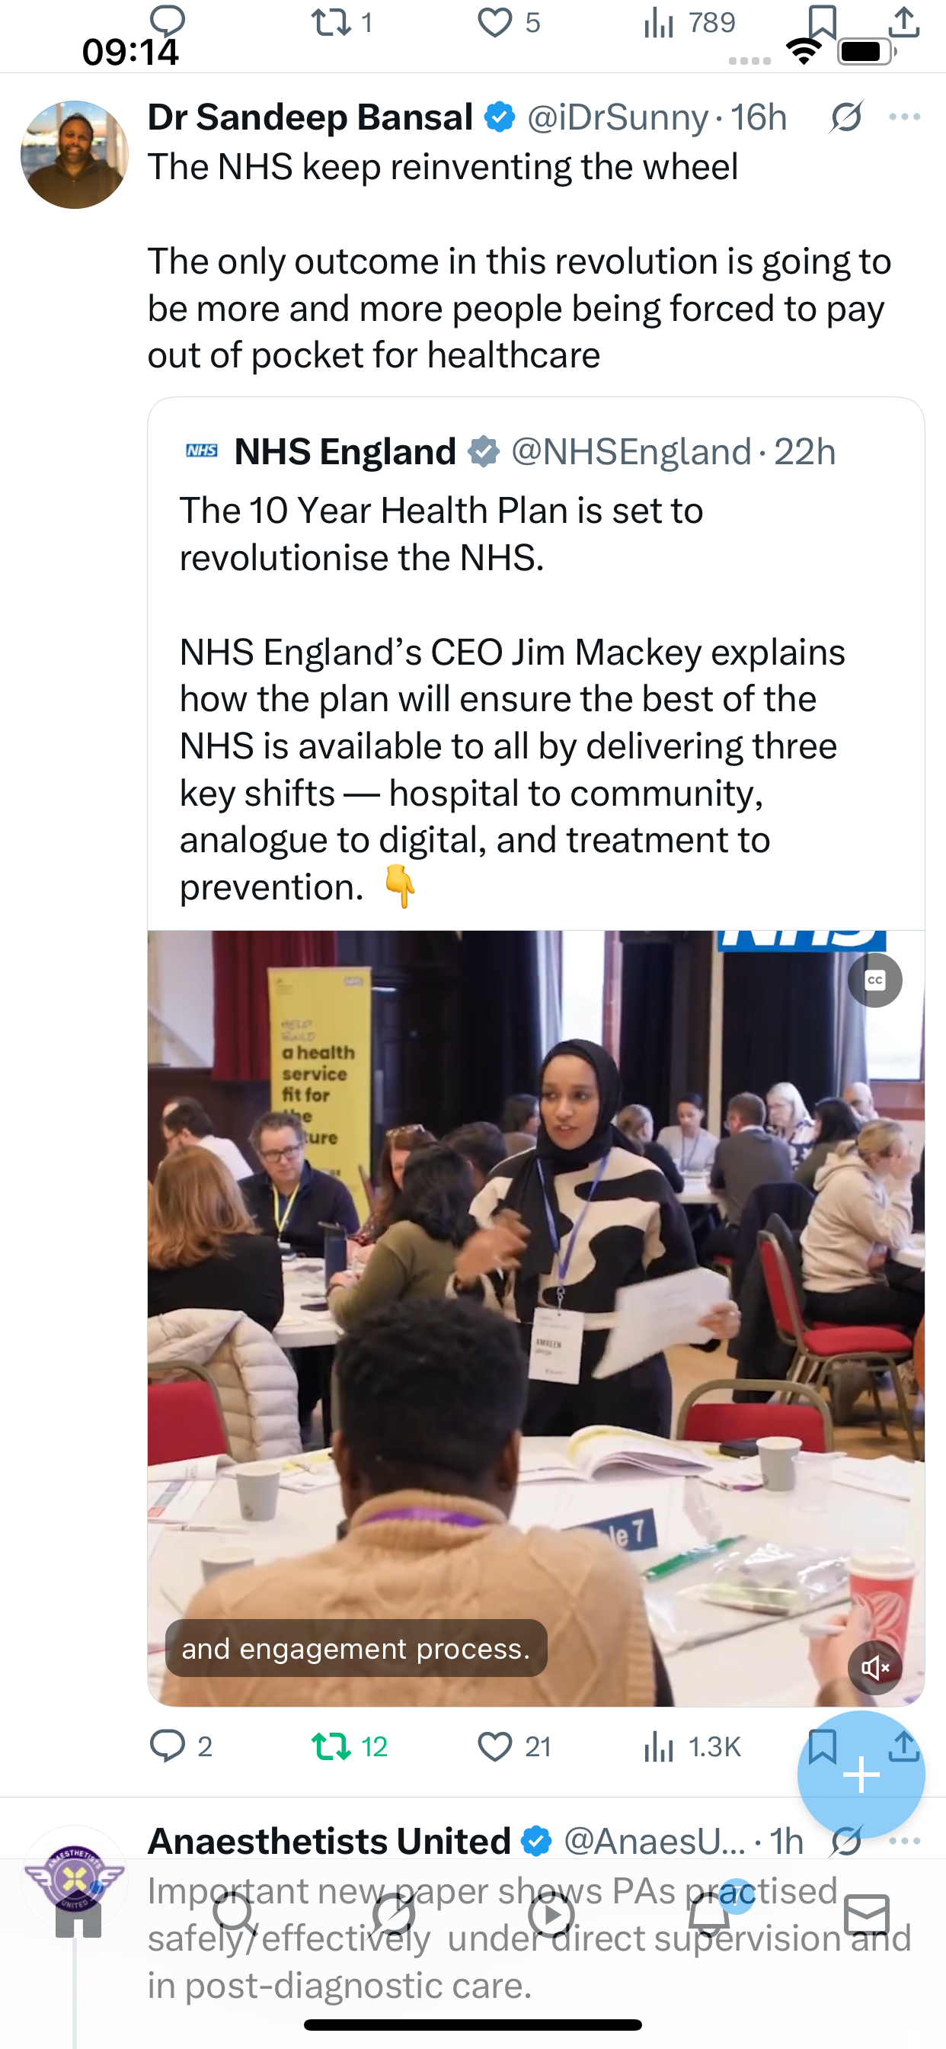The width and height of the screenshot is (946, 2049).
Task: Open Dr Sandeep Bansal's profile picture
Action: coord(75,154)
